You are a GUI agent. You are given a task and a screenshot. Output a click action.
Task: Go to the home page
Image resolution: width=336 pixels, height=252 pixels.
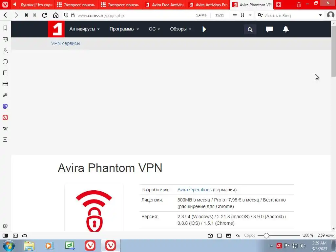[x=56, y=15]
